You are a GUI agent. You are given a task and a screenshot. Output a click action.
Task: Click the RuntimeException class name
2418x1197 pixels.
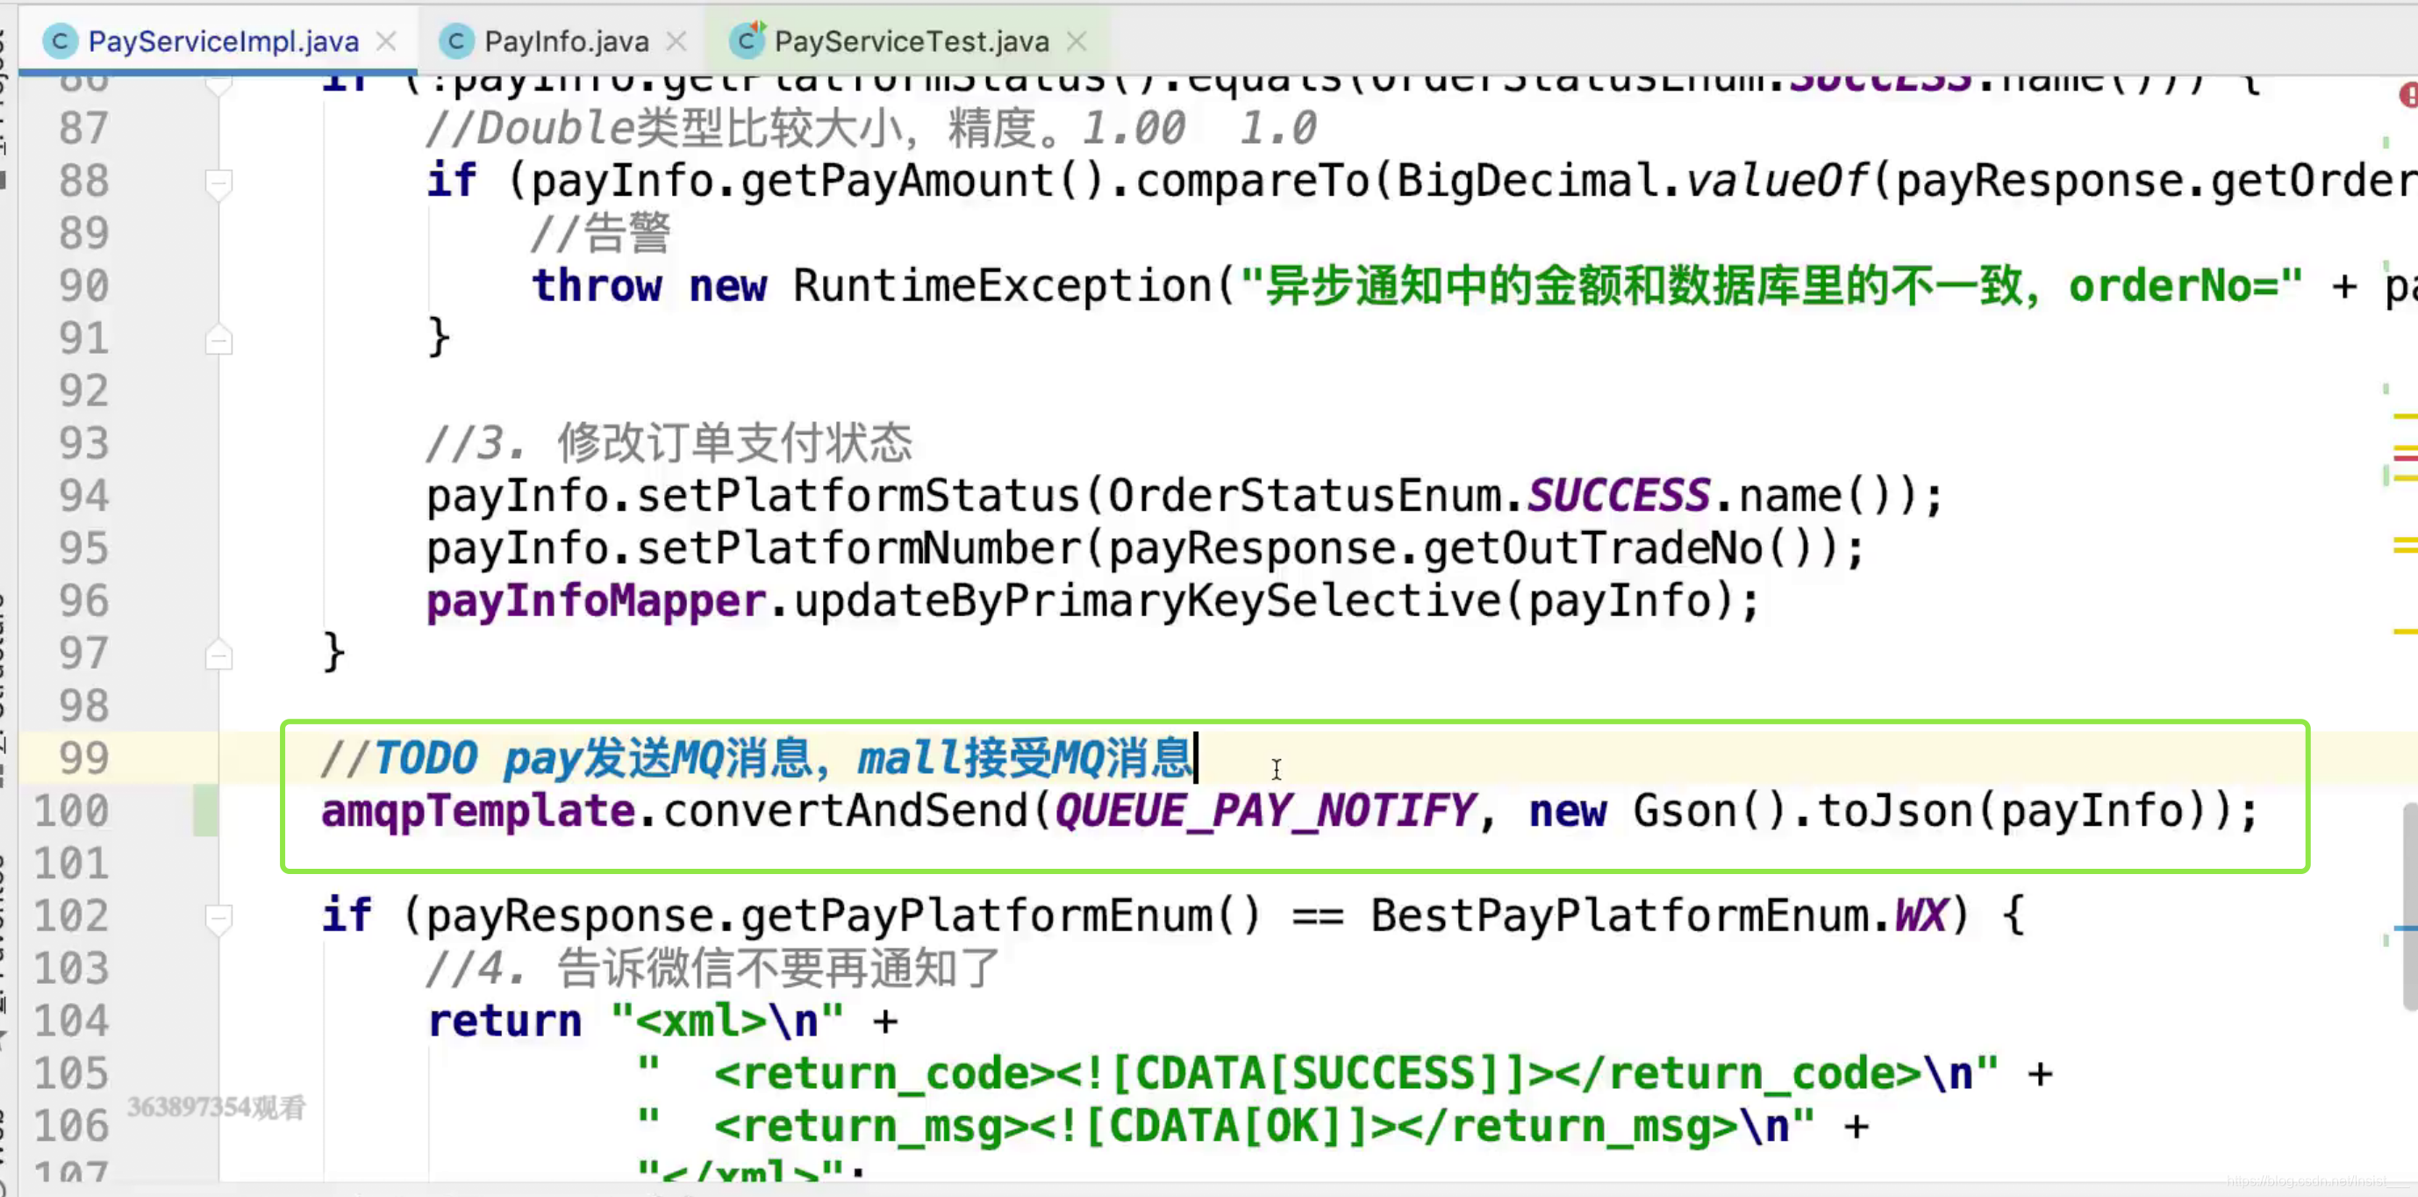[x=1003, y=285]
